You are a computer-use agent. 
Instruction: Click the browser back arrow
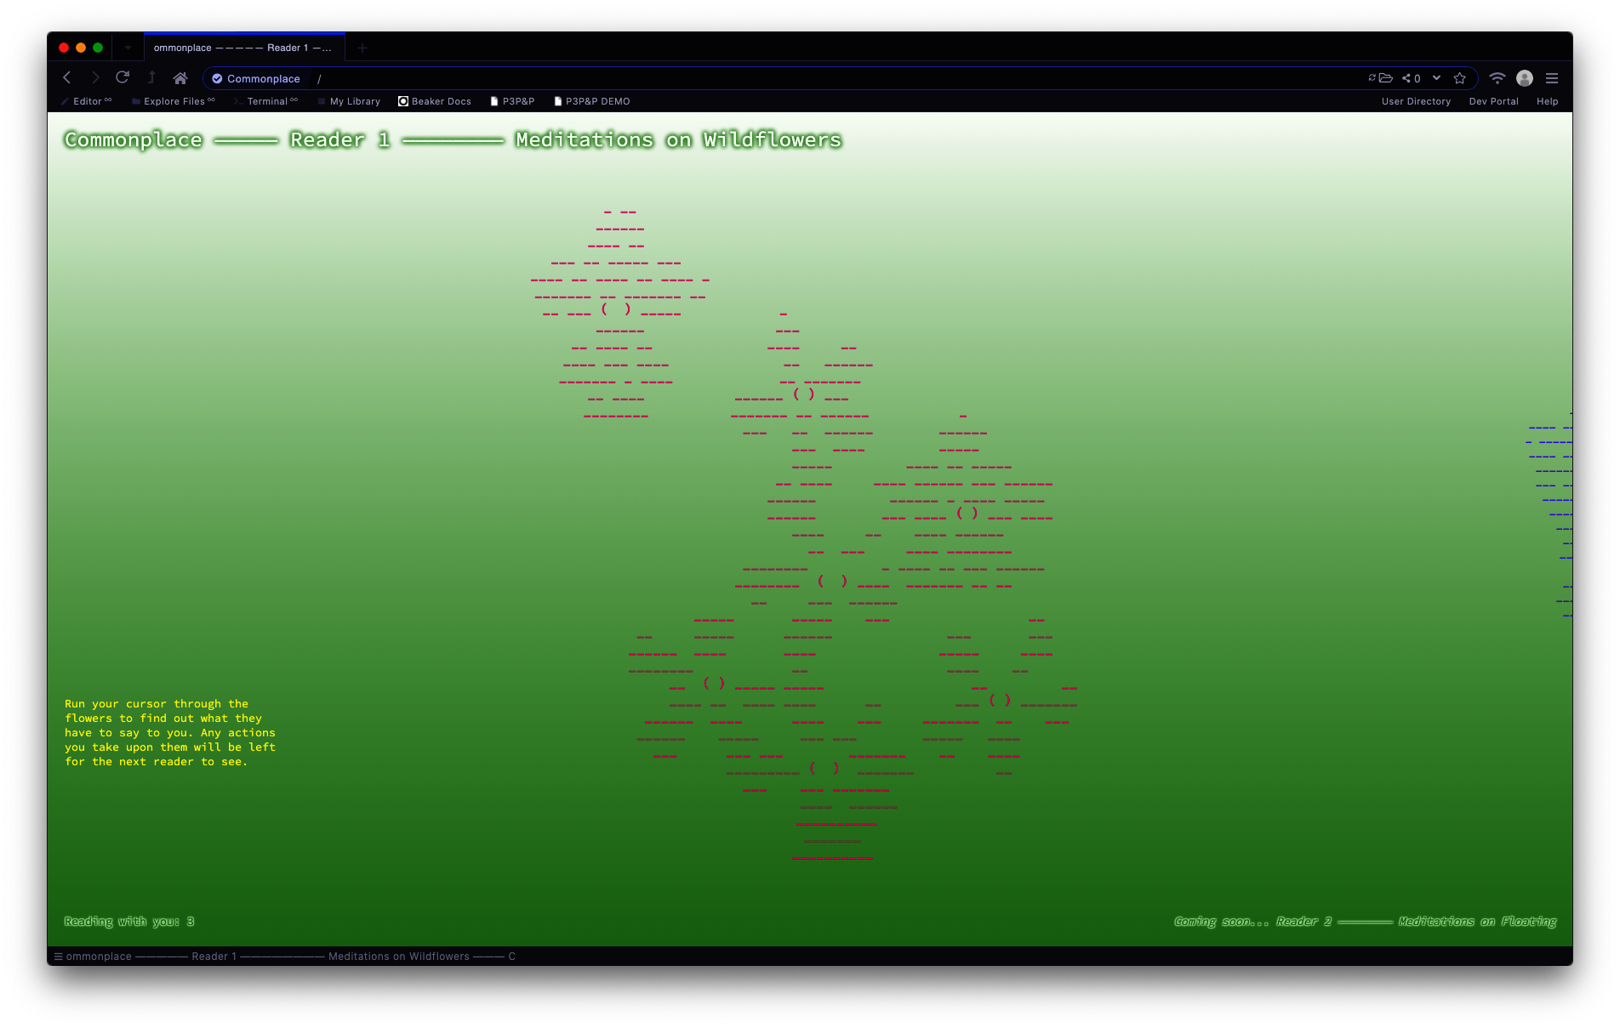pyautogui.click(x=67, y=78)
